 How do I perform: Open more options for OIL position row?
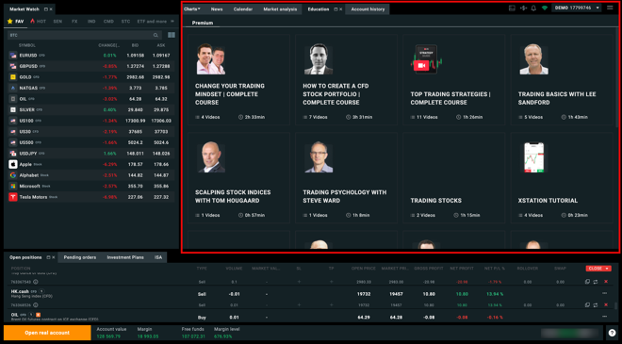pos(604,317)
